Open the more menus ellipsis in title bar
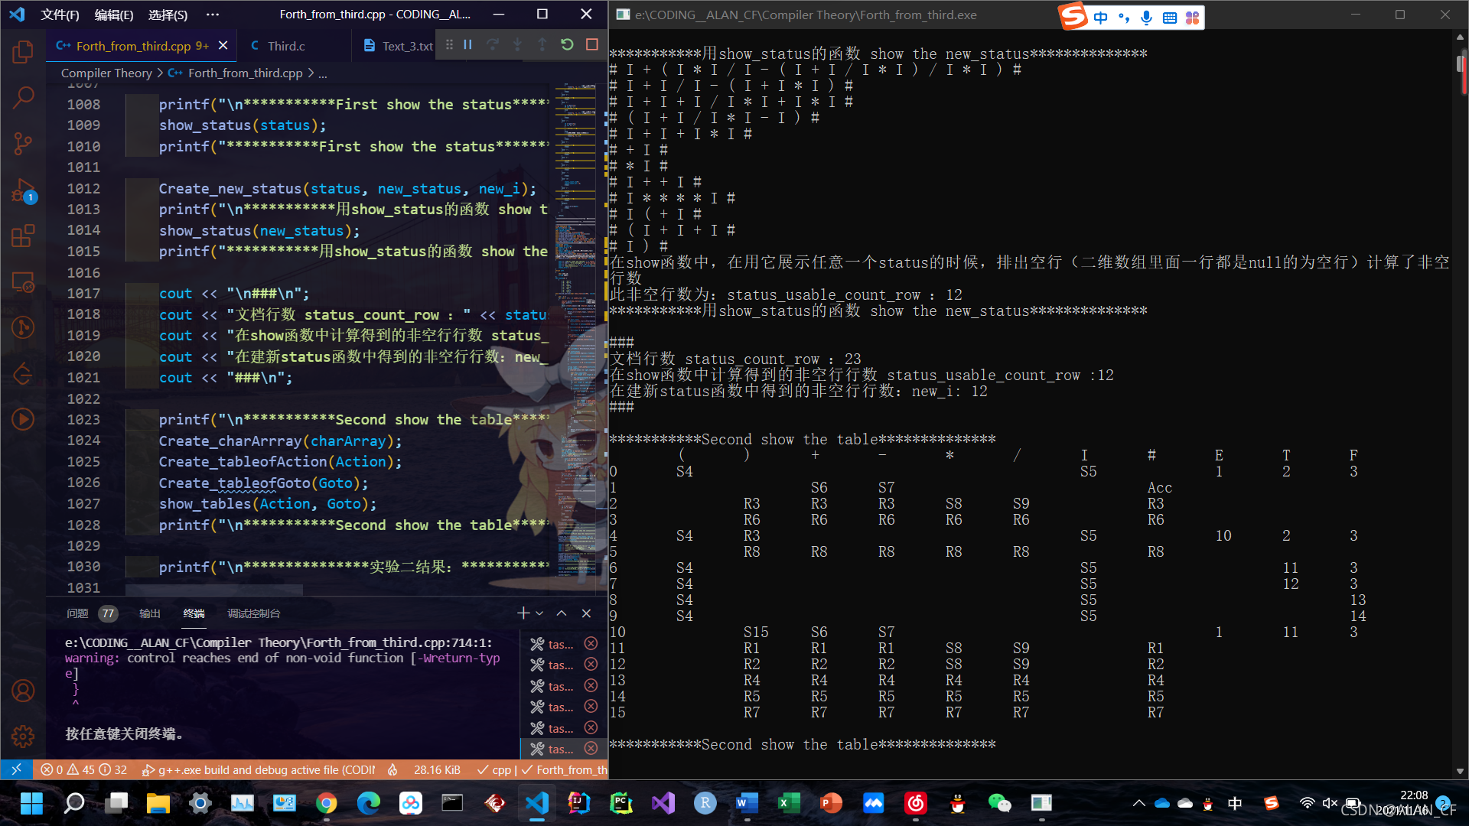 [213, 15]
